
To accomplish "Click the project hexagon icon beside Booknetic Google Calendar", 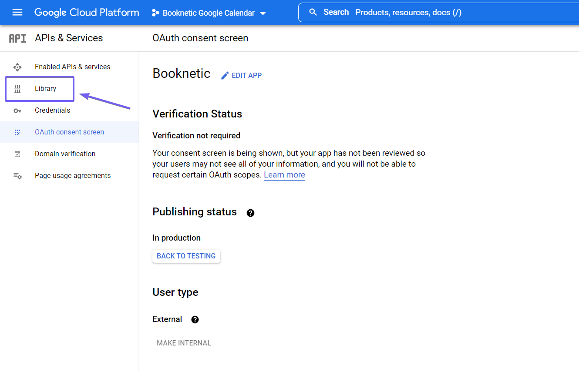I will tap(155, 13).
